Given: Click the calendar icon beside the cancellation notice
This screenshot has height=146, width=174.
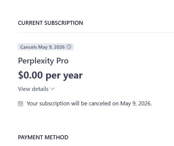Looking at the screenshot, I should (x=20, y=103).
